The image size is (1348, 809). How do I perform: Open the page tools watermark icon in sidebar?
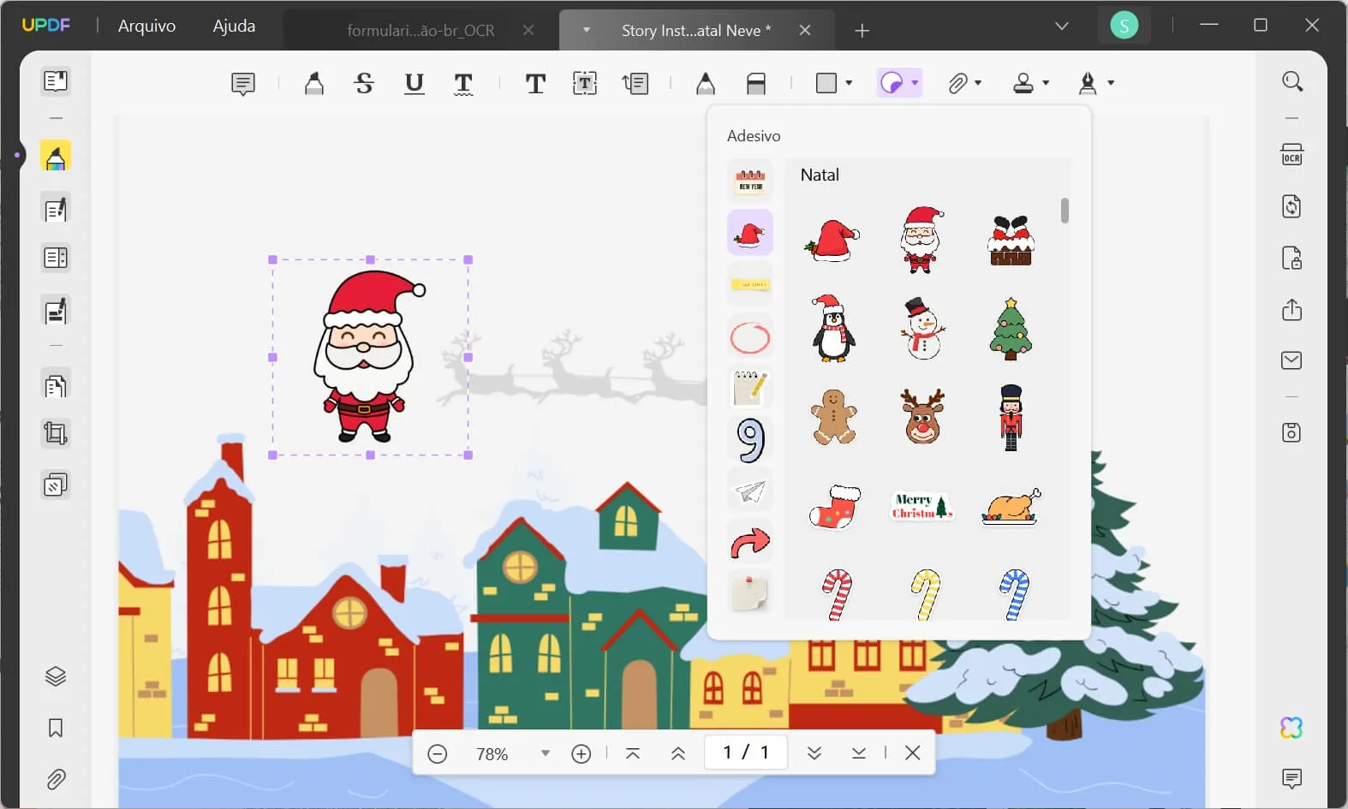(56, 485)
